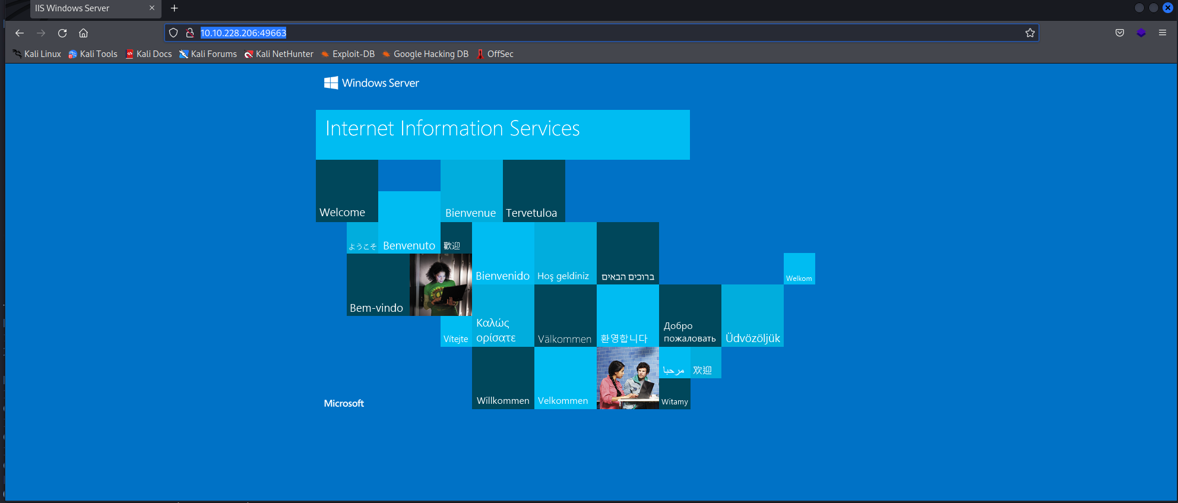1178x503 pixels.
Task: Click the two people with laptop photo
Action: click(628, 378)
